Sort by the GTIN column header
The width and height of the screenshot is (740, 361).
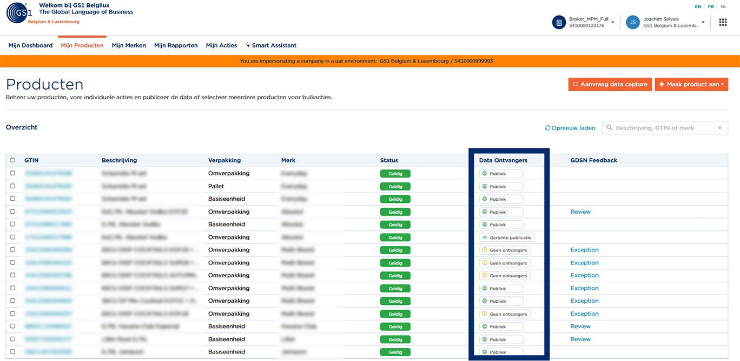31,160
